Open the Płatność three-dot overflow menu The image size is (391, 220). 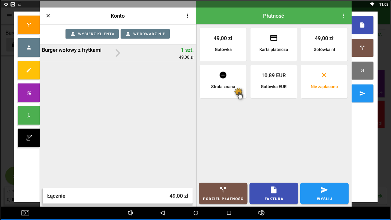(x=343, y=16)
